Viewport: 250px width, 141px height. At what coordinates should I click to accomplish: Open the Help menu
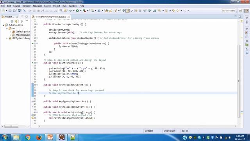(82, 6)
